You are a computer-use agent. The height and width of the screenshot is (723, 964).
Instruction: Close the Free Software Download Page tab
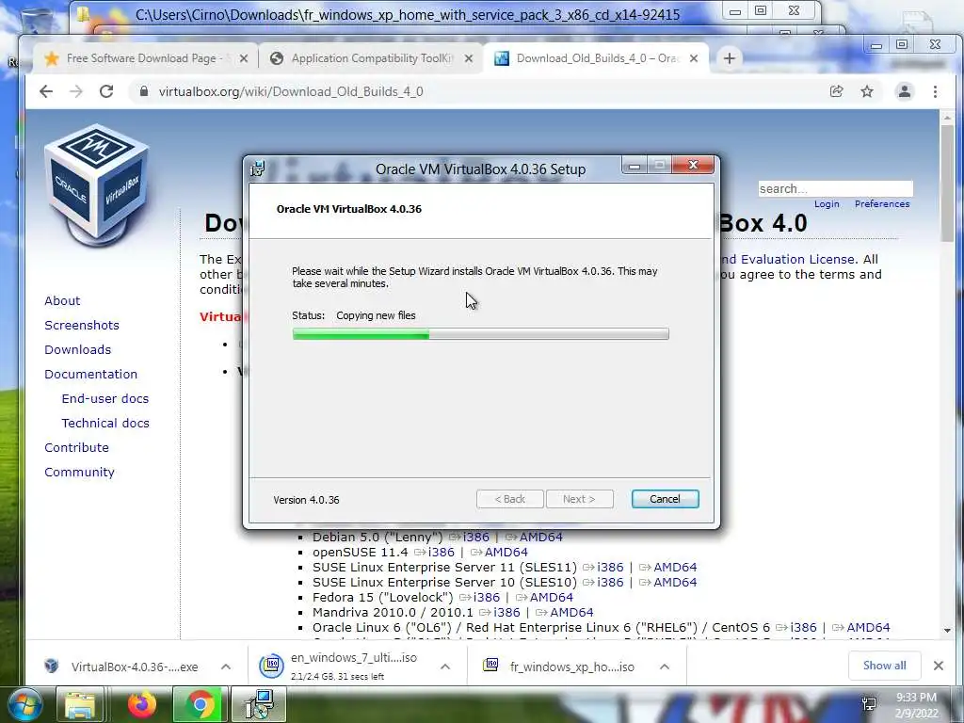[244, 58]
